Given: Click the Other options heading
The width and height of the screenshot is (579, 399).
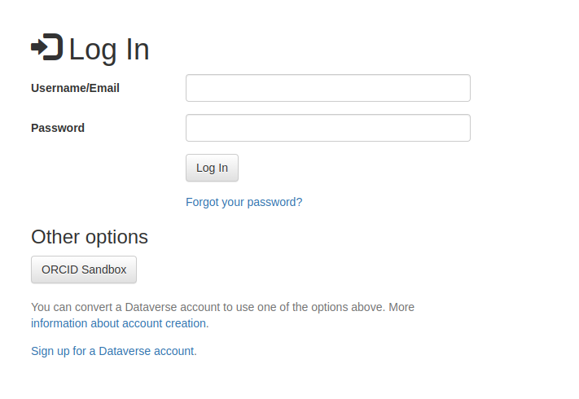Looking at the screenshot, I should [90, 237].
